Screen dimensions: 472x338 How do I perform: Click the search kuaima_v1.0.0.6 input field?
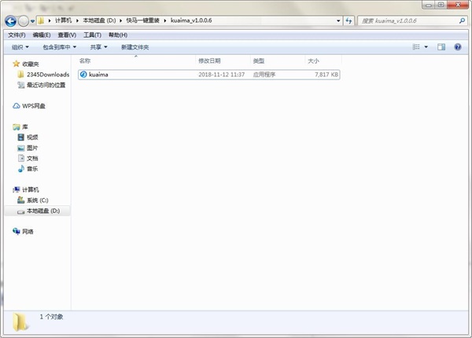point(409,20)
